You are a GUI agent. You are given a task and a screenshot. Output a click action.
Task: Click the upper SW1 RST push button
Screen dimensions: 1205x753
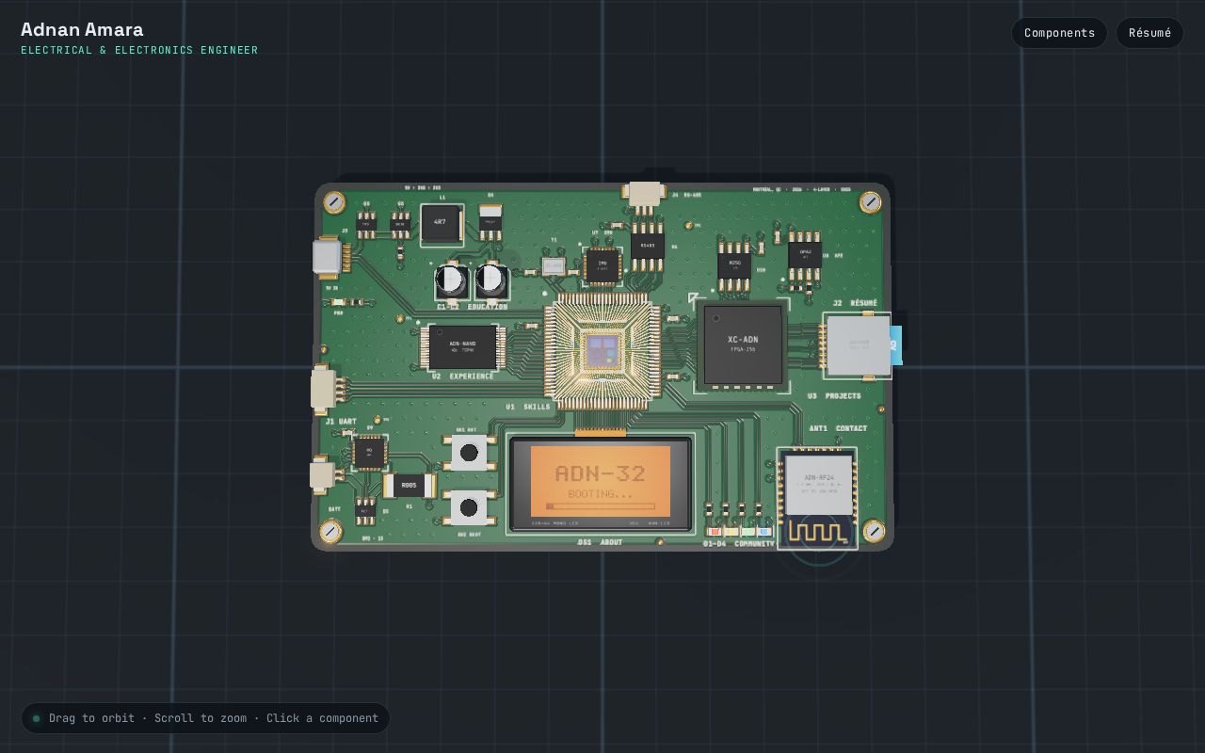(x=468, y=453)
